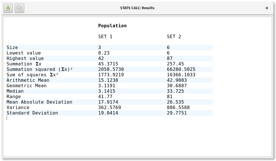Click the variance value 886.5588
This screenshot has height=161, width=276.
point(178,108)
